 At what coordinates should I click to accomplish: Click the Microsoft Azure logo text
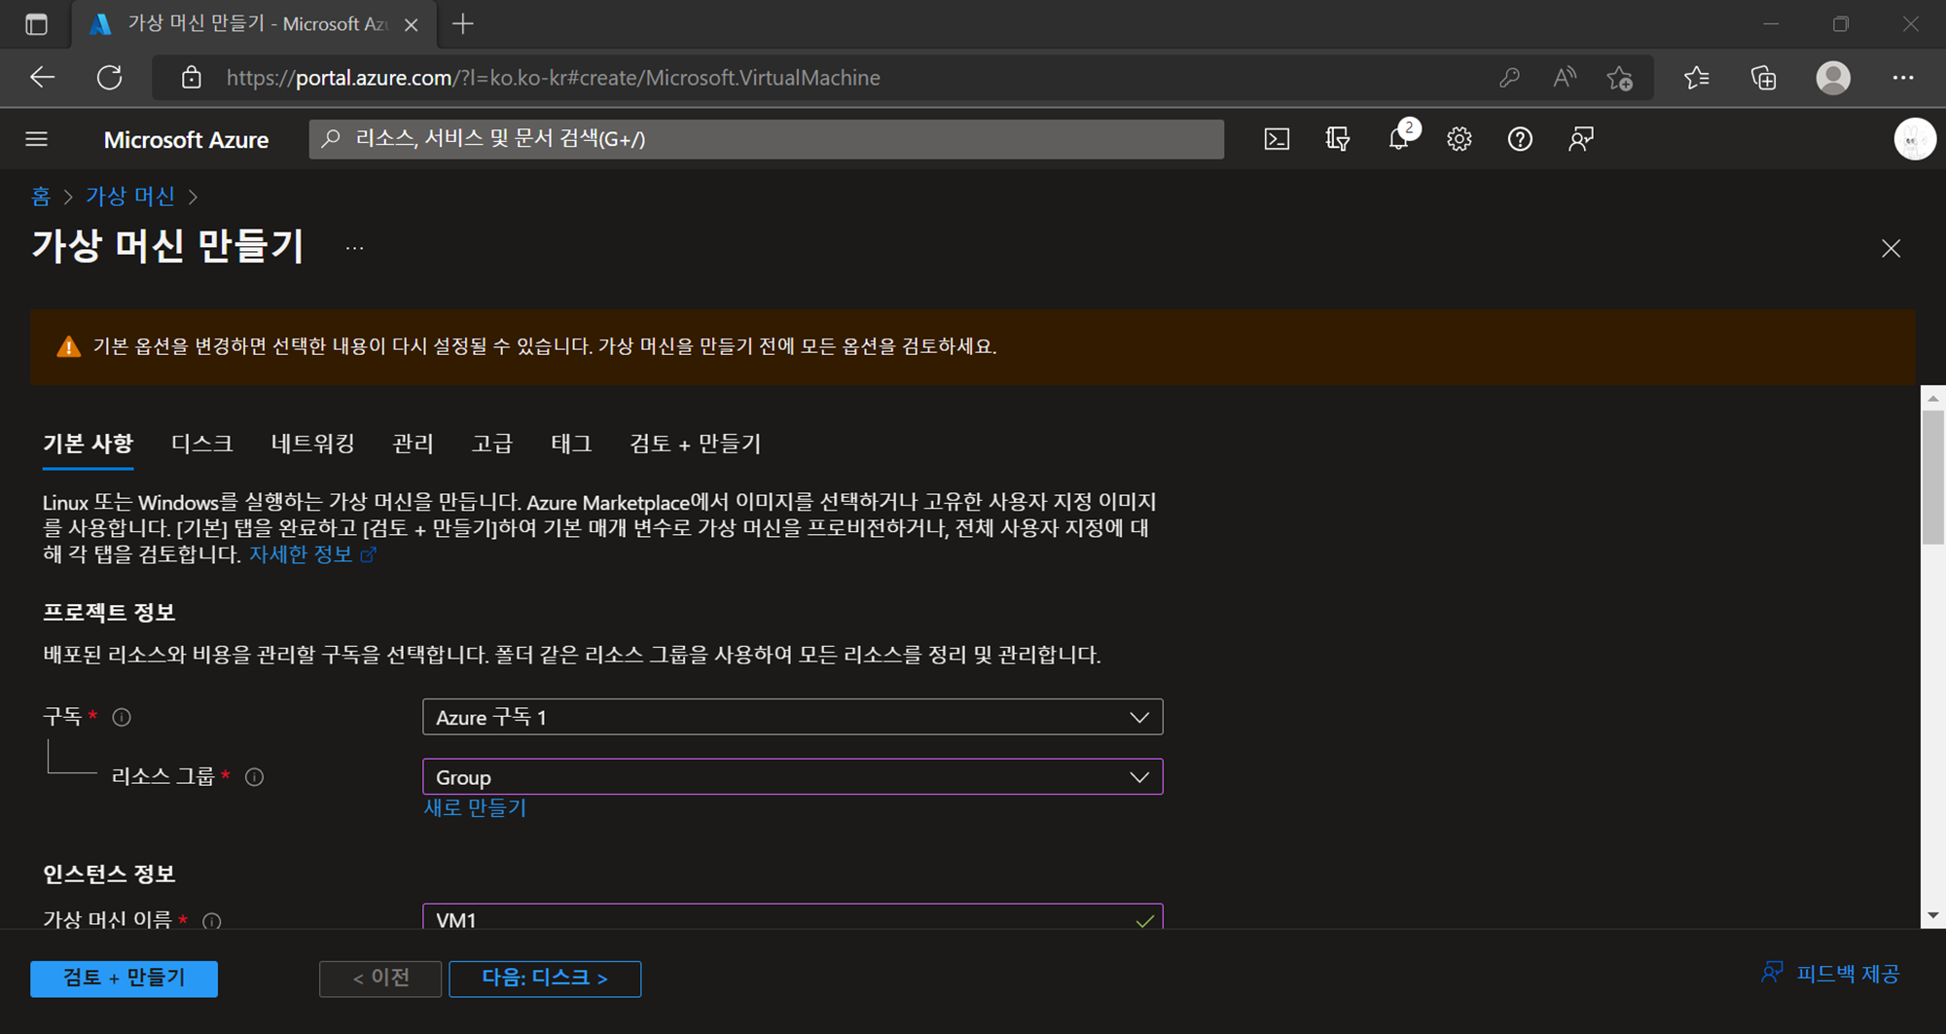pyautogui.click(x=186, y=140)
